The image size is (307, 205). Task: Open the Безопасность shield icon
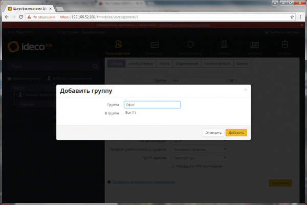pos(190,46)
